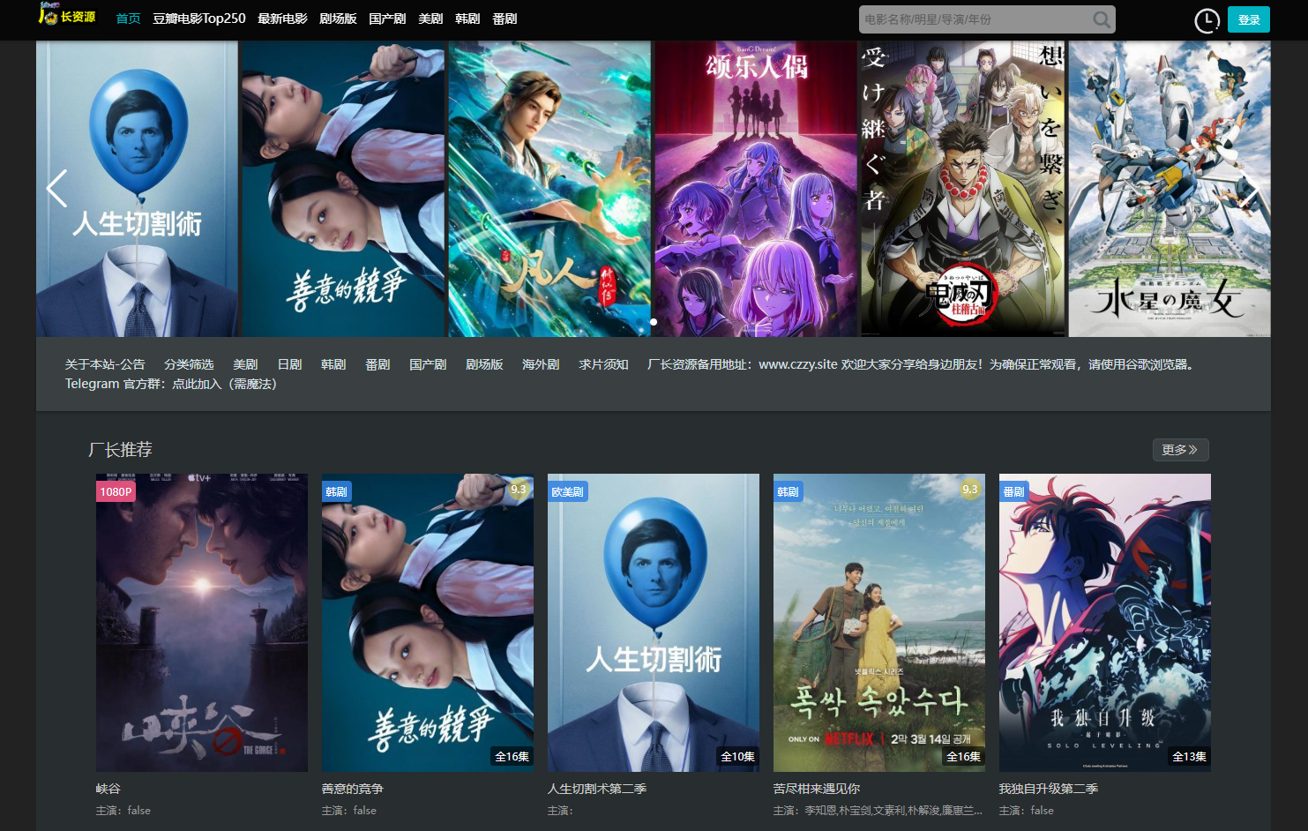1308x831 pixels.
Task: Select 最新电影 in the top menu
Action: (282, 19)
